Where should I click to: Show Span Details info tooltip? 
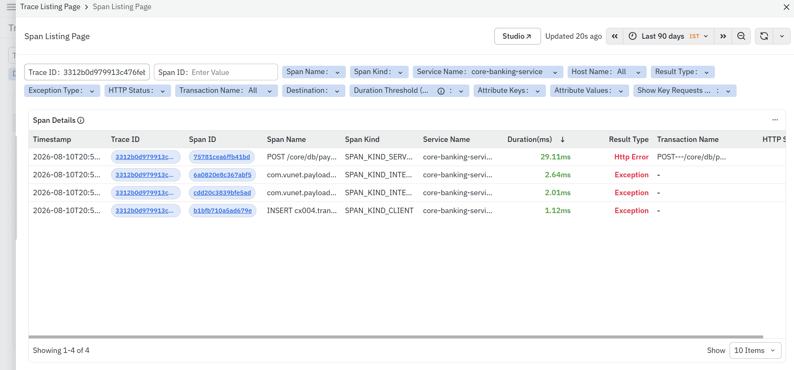click(81, 120)
